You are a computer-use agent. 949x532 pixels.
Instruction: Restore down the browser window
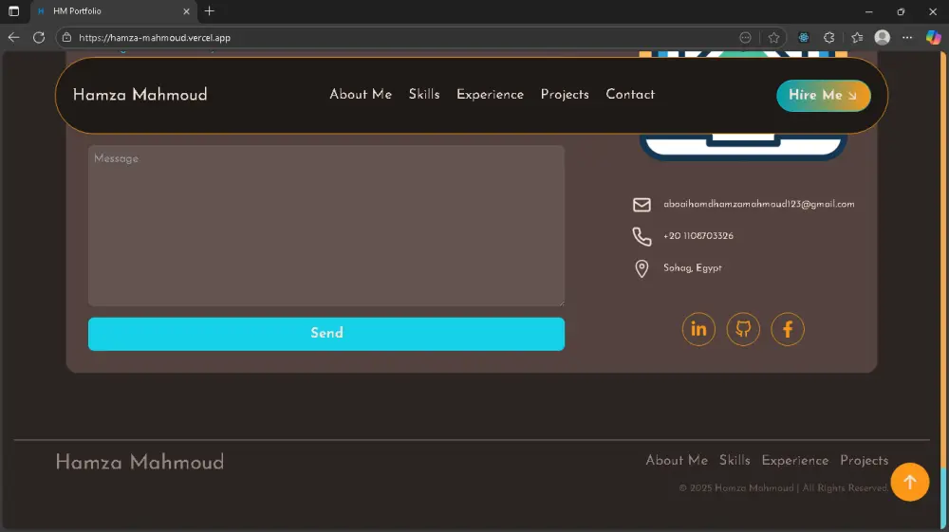(901, 11)
